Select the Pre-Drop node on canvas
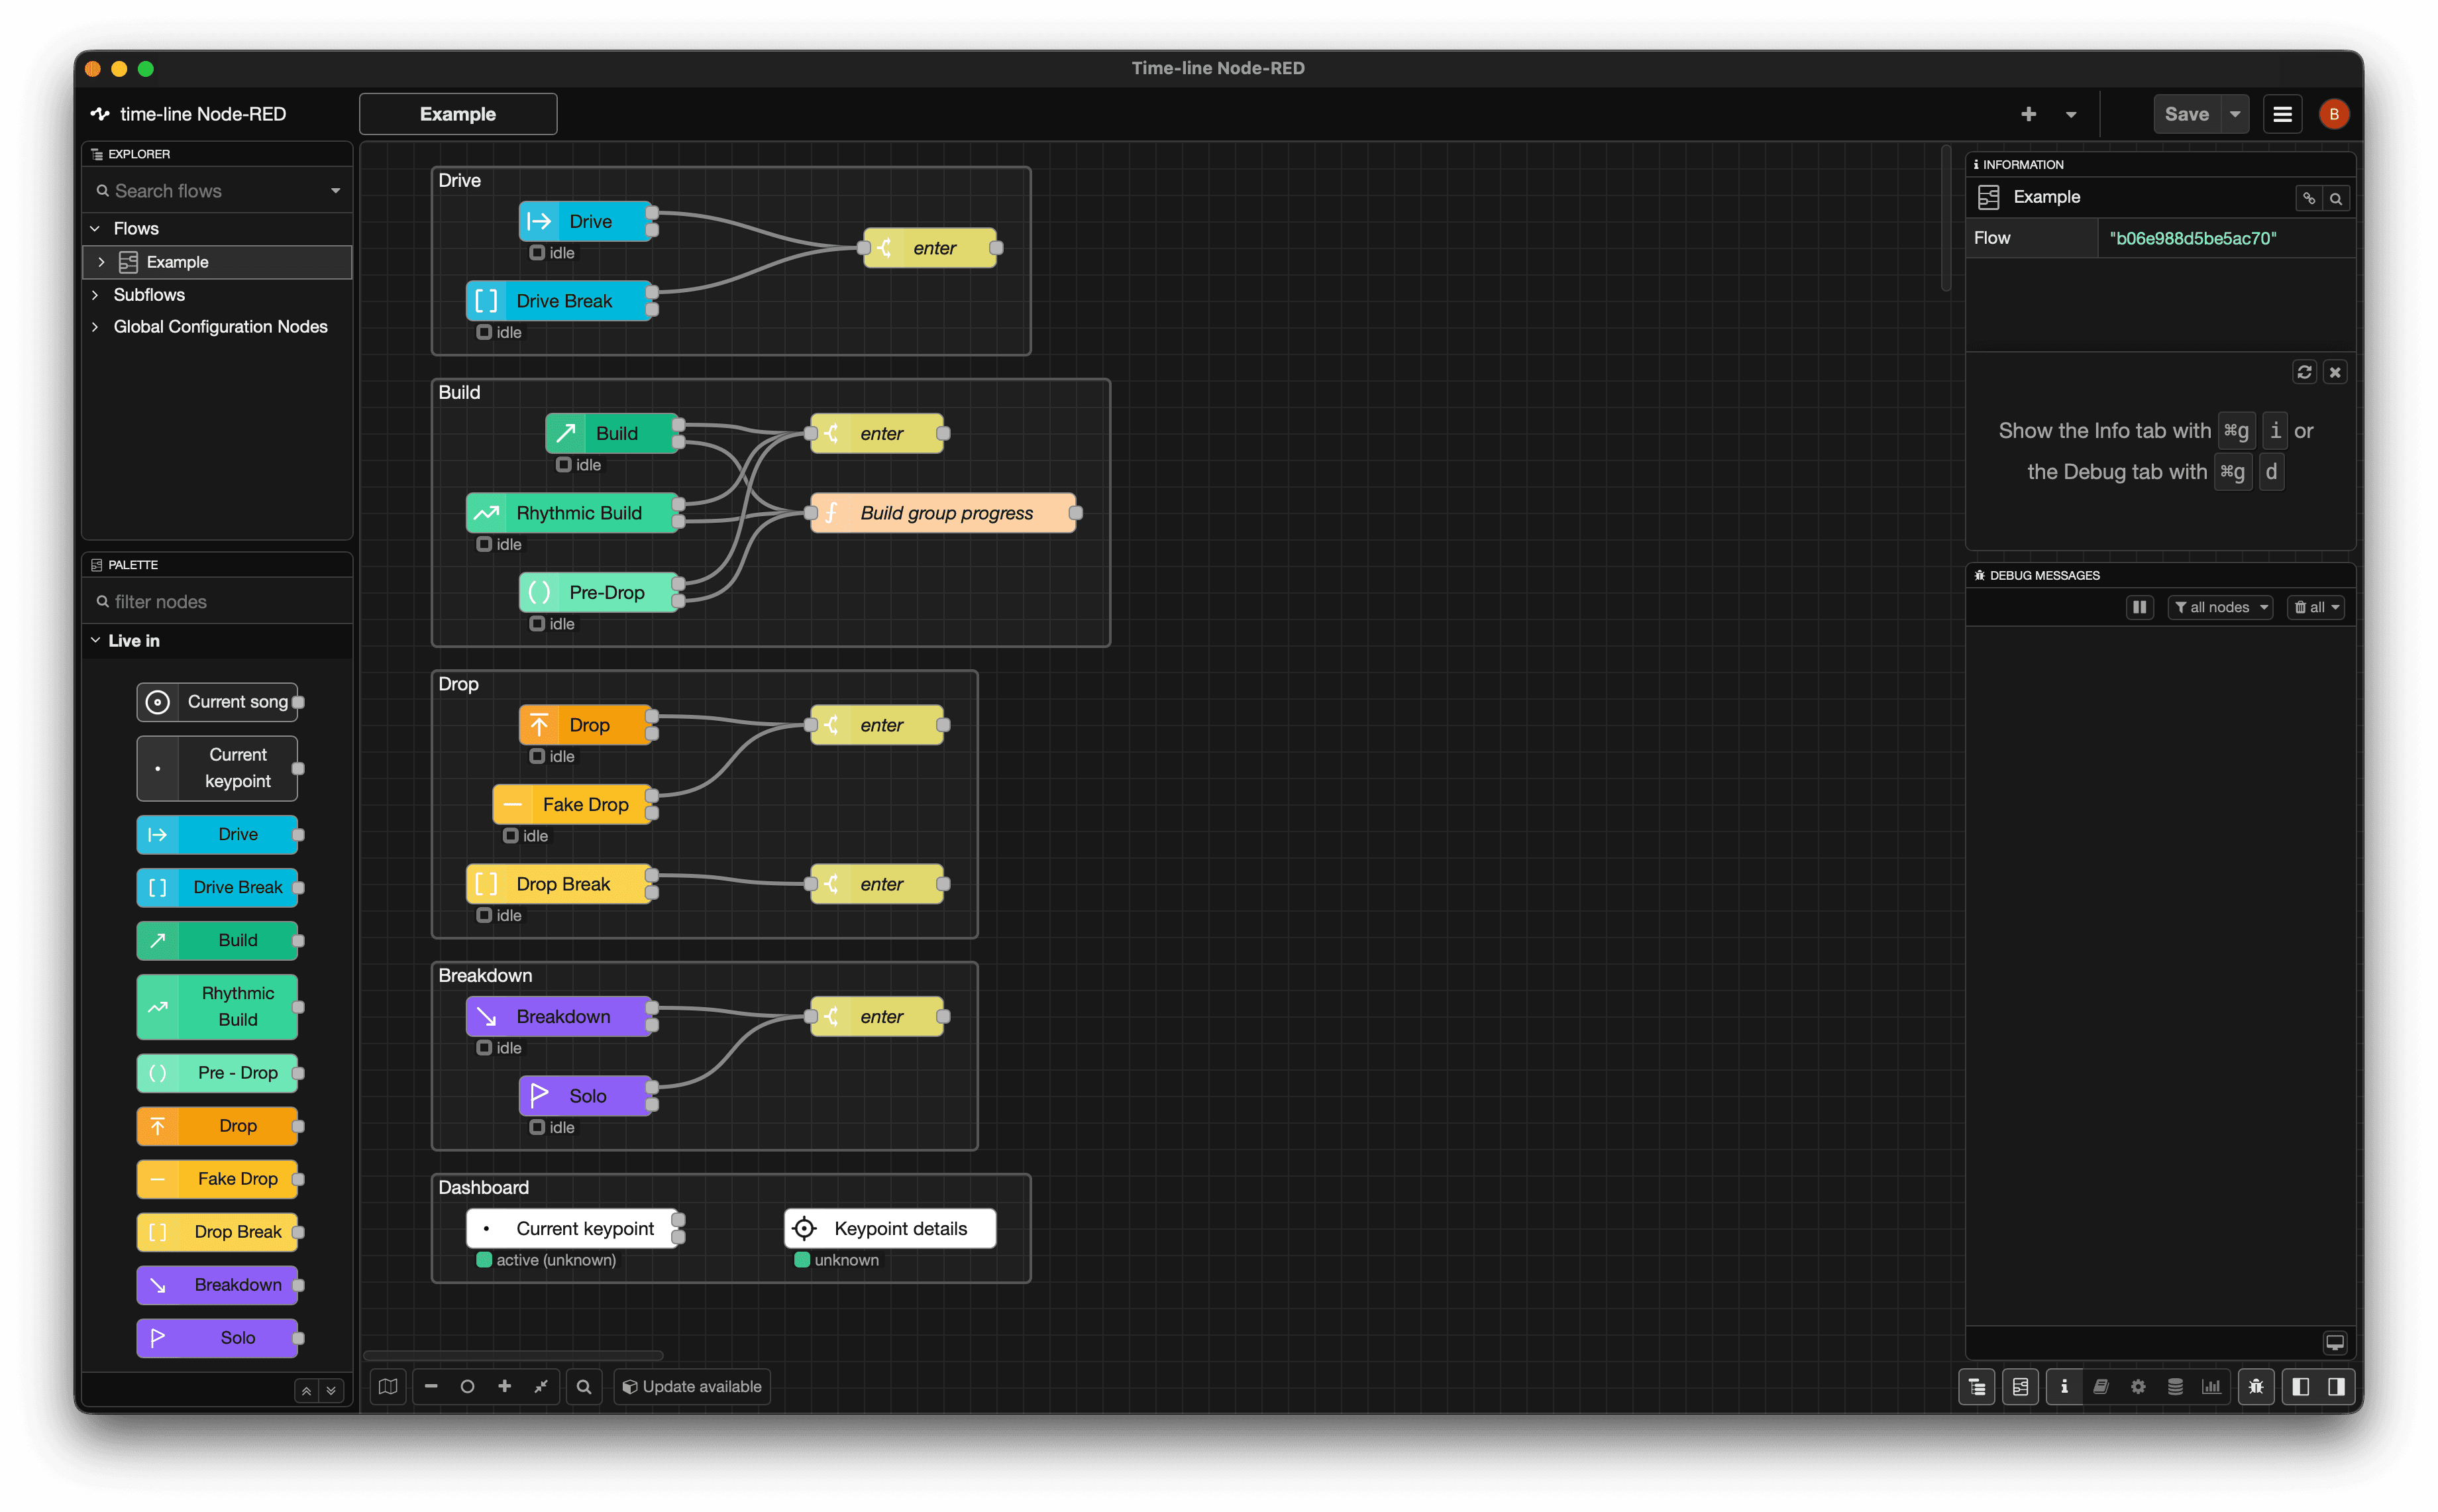 click(x=598, y=593)
